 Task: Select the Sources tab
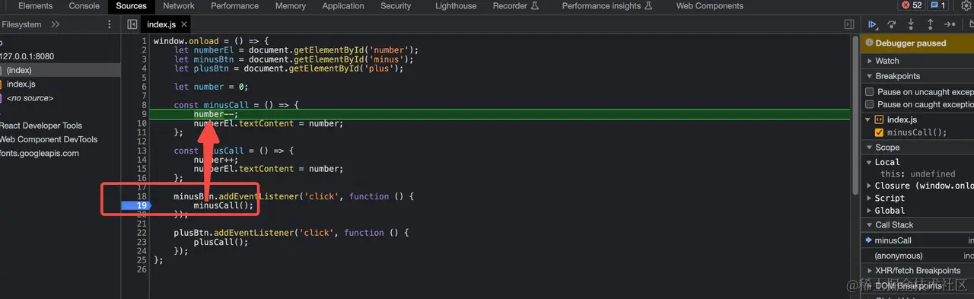pyautogui.click(x=131, y=6)
